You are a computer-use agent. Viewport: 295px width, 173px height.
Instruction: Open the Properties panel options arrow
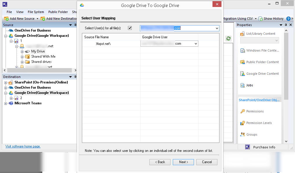coord(281,25)
